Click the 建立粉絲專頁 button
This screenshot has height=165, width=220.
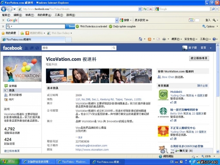[x=199, y=58]
